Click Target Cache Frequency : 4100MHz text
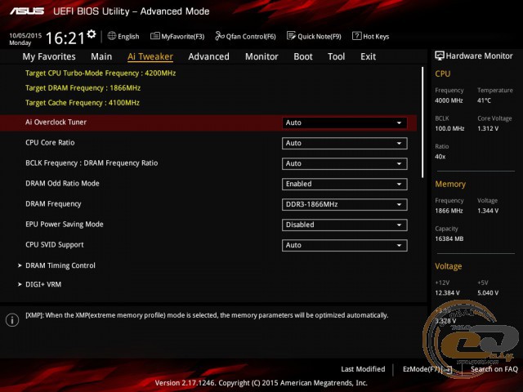 83,103
